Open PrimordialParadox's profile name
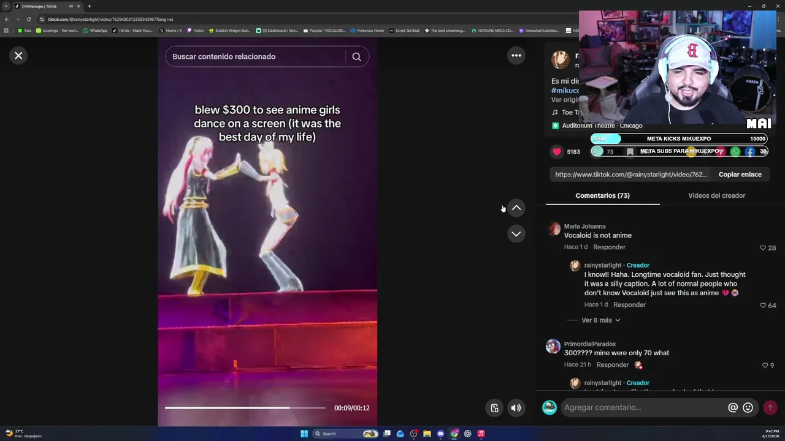Image resolution: width=785 pixels, height=441 pixels. coord(590,344)
